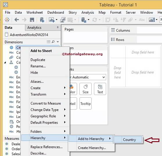162x156 pixels.
Task: Click the Duplicate Sheet icon
Action: tap(63, 19)
